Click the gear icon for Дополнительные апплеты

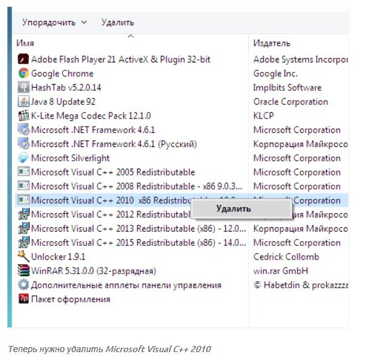pos(23,285)
